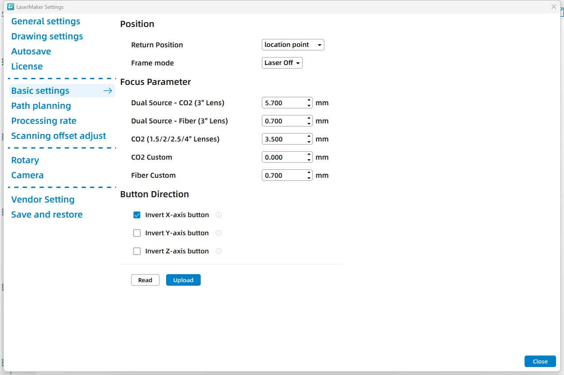Decrease Fiber Custom focus value

click(x=309, y=178)
